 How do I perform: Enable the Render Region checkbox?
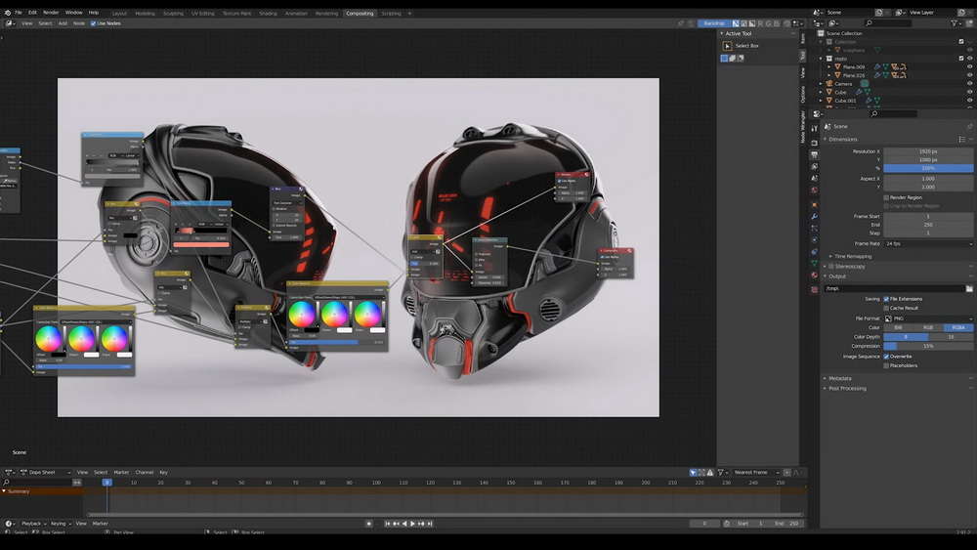(886, 197)
